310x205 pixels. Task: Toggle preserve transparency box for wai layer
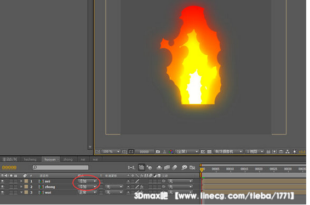point(101,192)
